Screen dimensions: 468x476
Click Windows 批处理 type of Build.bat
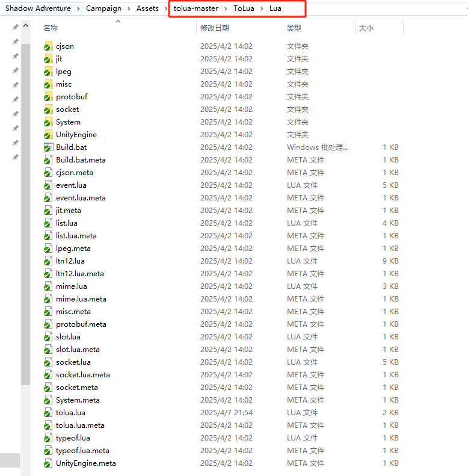[318, 147]
